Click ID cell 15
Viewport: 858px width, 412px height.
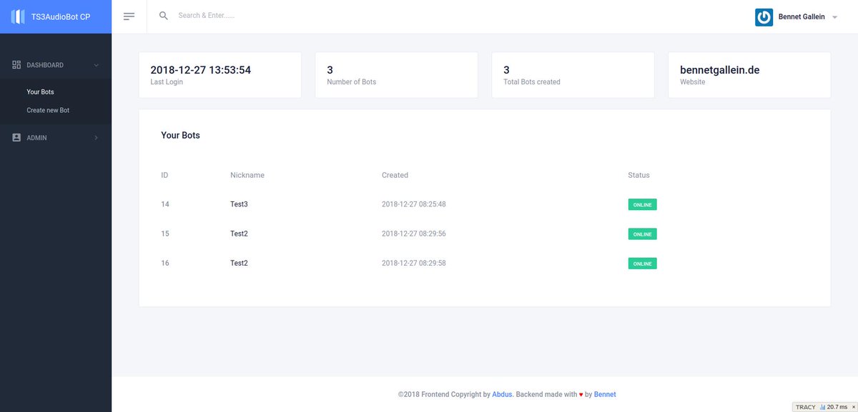[x=165, y=233]
